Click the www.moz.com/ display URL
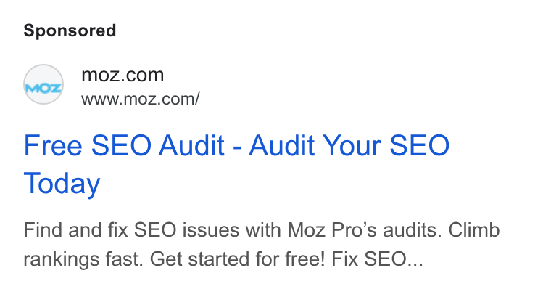The image size is (551, 289). click(141, 99)
